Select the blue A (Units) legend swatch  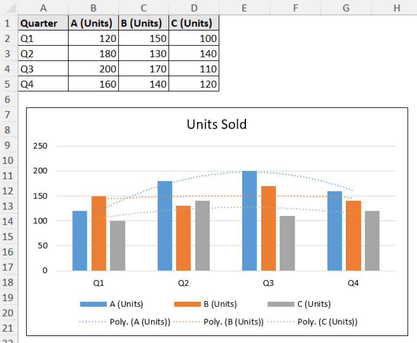[94, 304]
